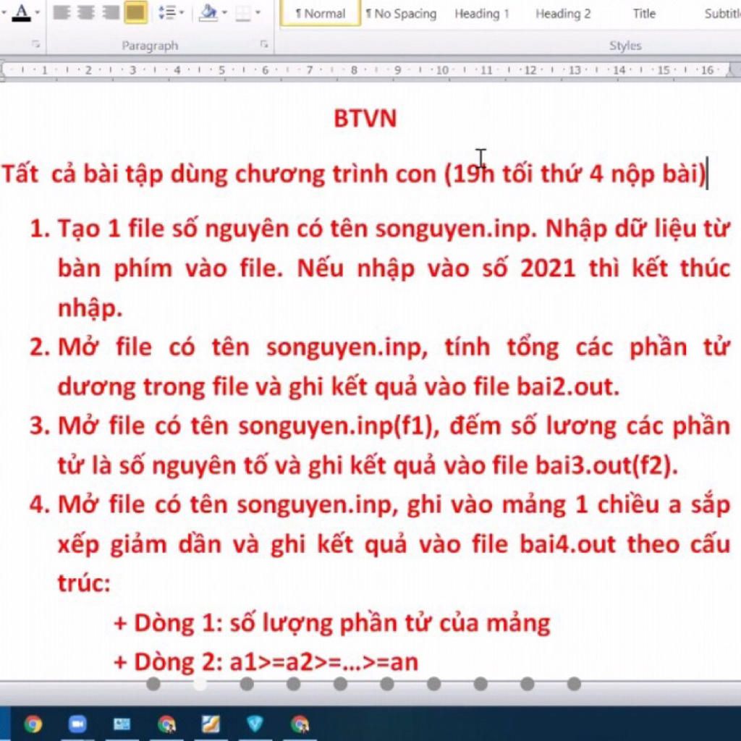The height and width of the screenshot is (741, 741).
Task: Click the Font Color 'A' icon
Action: [21, 12]
